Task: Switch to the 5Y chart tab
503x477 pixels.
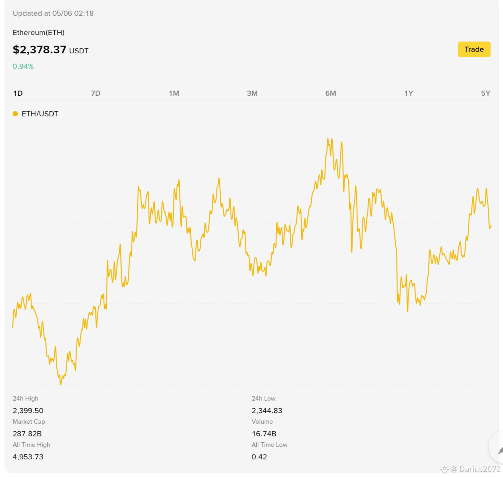Action: tap(485, 93)
